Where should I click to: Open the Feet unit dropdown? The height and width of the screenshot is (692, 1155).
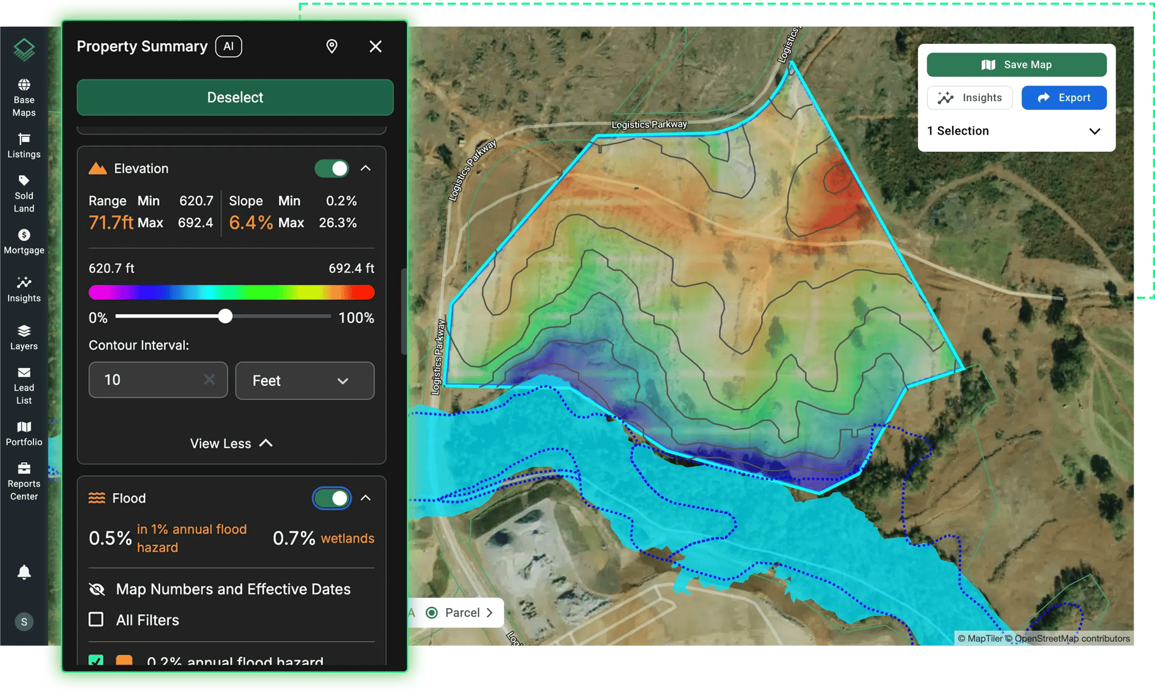(x=305, y=381)
